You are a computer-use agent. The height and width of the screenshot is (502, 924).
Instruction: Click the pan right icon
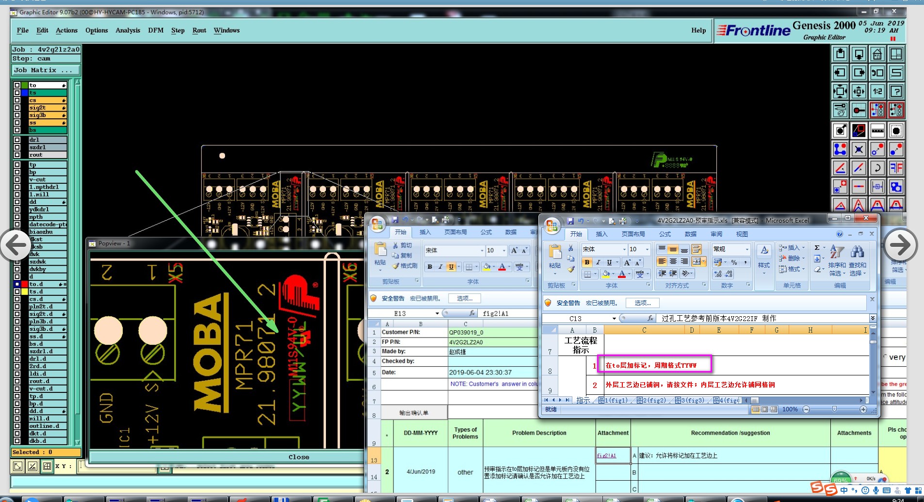click(859, 73)
